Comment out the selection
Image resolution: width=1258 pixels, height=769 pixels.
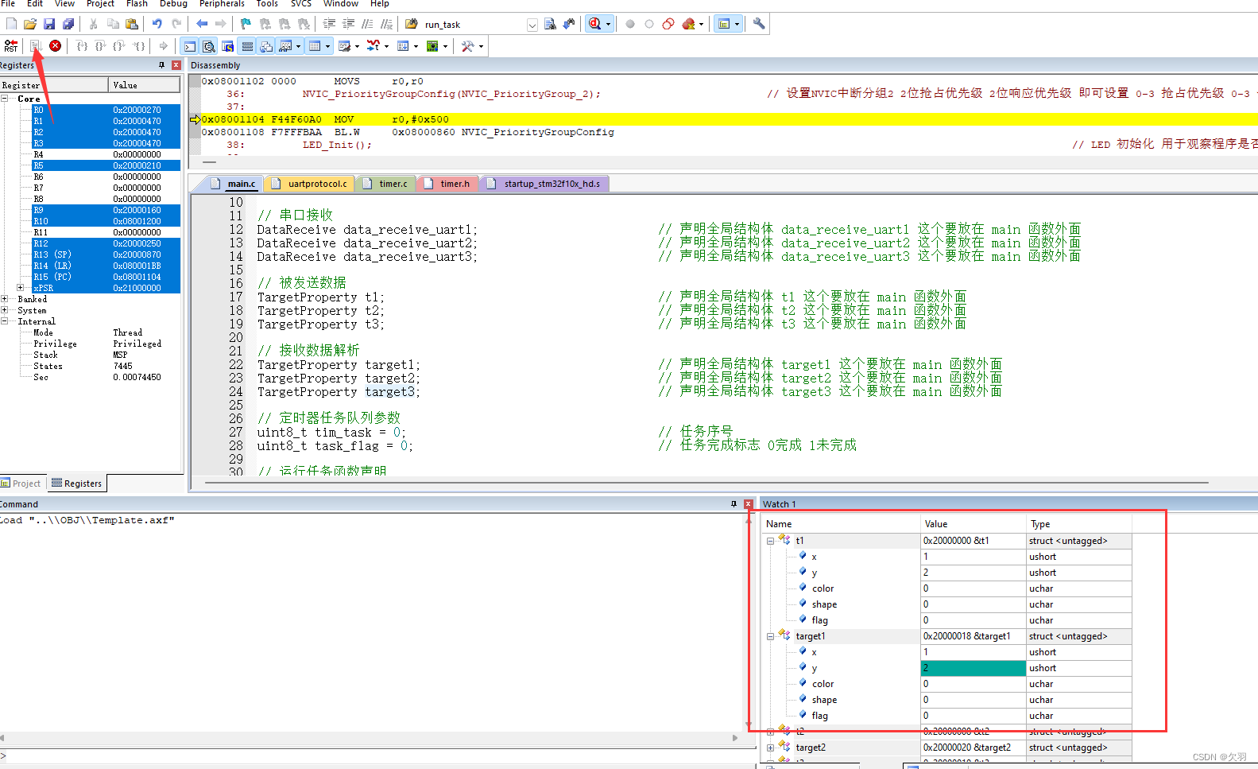(367, 24)
